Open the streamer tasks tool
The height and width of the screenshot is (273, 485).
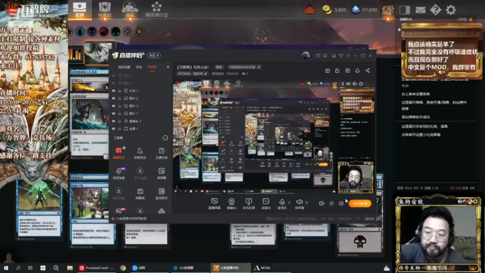(161, 153)
